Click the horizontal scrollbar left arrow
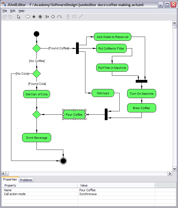 click(x=4, y=174)
